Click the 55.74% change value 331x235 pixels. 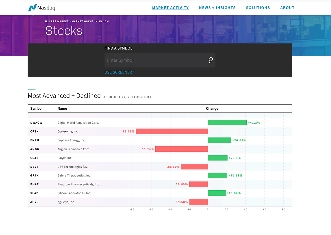[x=148, y=149]
